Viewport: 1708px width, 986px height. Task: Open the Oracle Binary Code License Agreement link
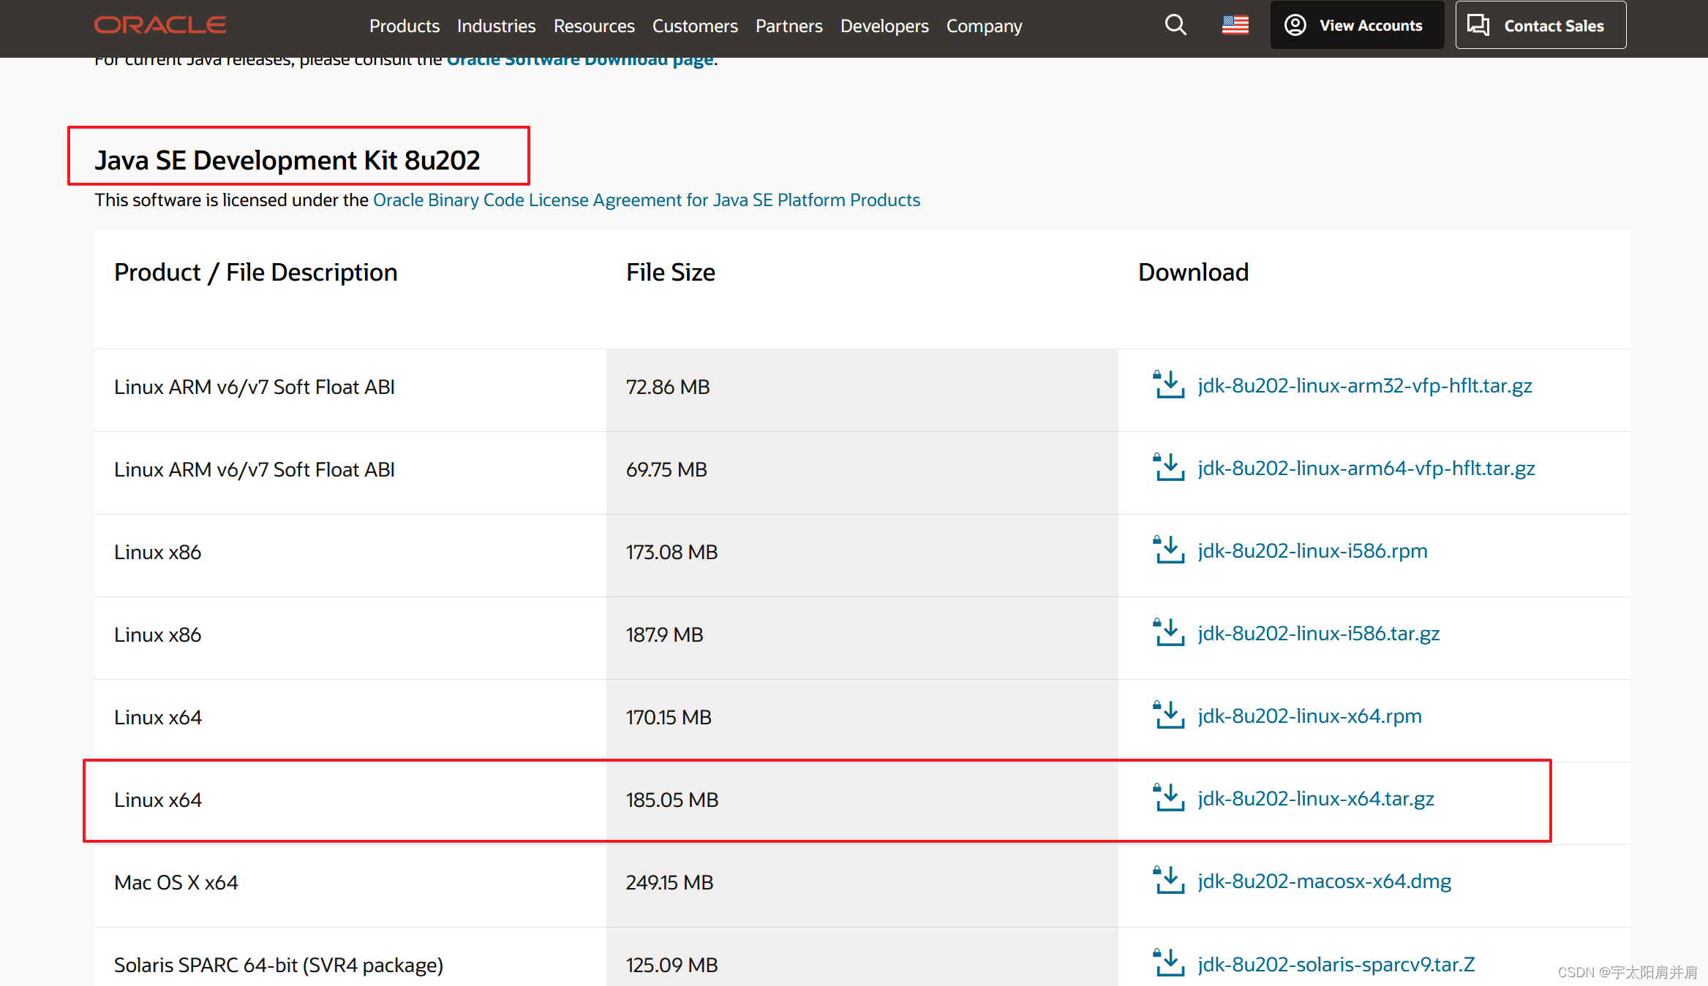coord(647,200)
